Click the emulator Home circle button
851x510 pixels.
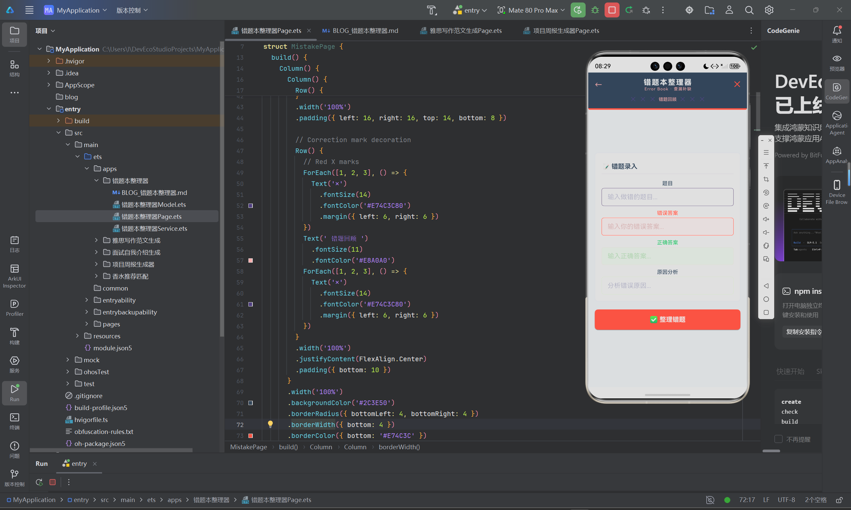point(766,299)
